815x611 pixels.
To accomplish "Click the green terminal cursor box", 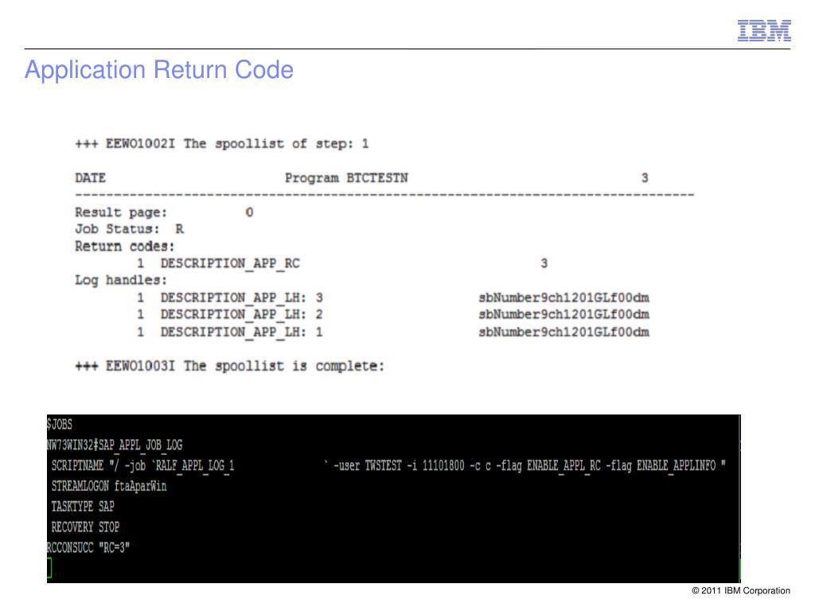I will coord(49,568).
